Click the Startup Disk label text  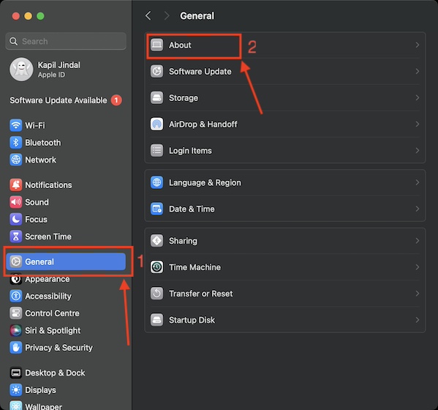(192, 320)
